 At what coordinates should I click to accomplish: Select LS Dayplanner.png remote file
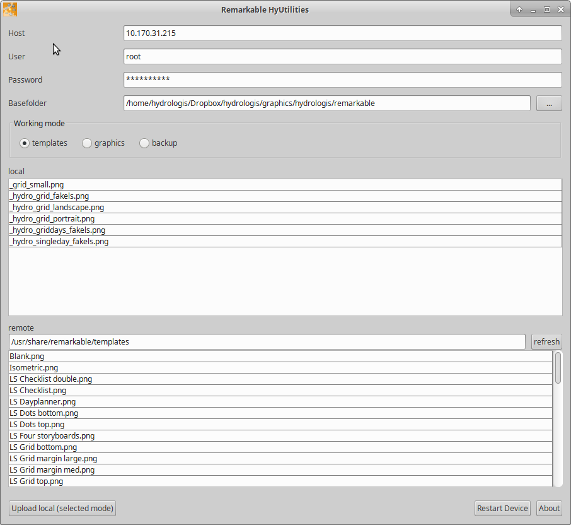pyautogui.click(x=280, y=402)
